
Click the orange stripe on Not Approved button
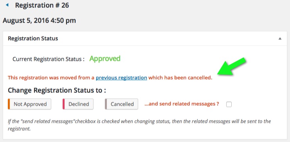pos(9,104)
